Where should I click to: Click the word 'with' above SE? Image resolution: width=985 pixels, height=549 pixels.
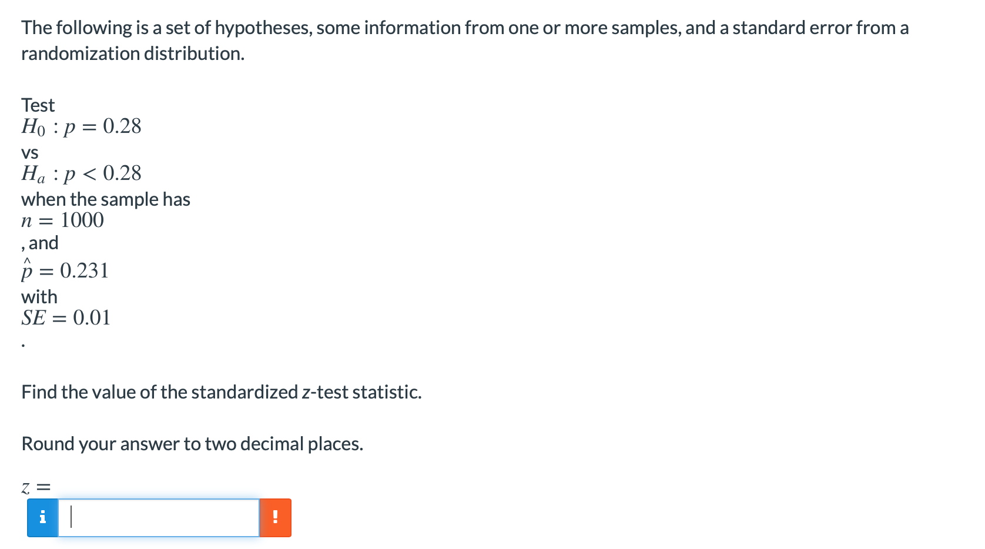pyautogui.click(x=39, y=297)
